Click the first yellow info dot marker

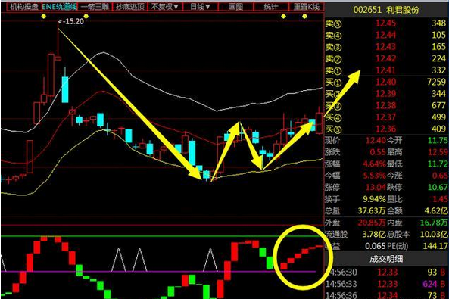(43, 17)
